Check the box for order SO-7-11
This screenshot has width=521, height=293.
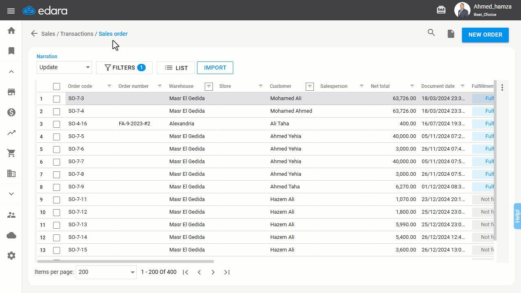point(57,200)
